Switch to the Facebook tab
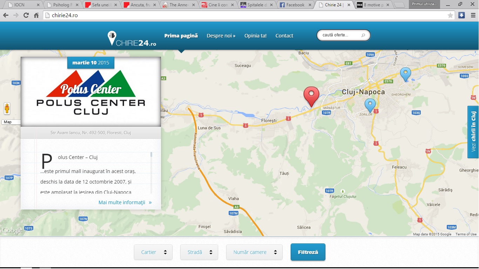 tap(295, 5)
